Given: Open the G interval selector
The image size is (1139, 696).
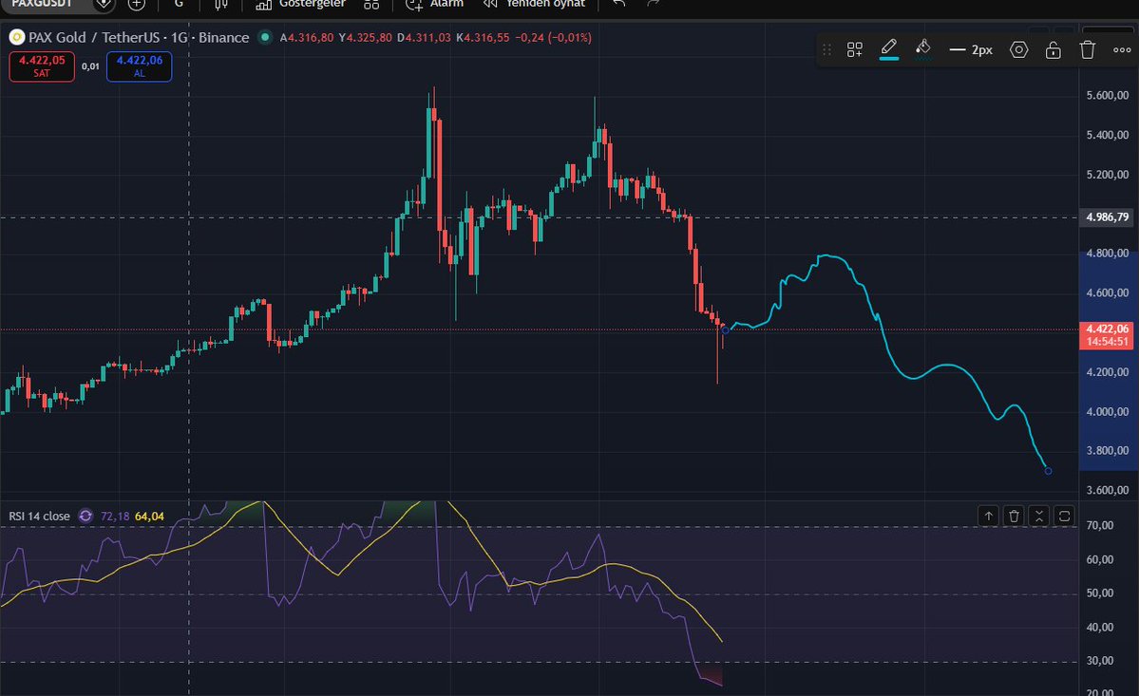Looking at the screenshot, I should pyautogui.click(x=179, y=5).
